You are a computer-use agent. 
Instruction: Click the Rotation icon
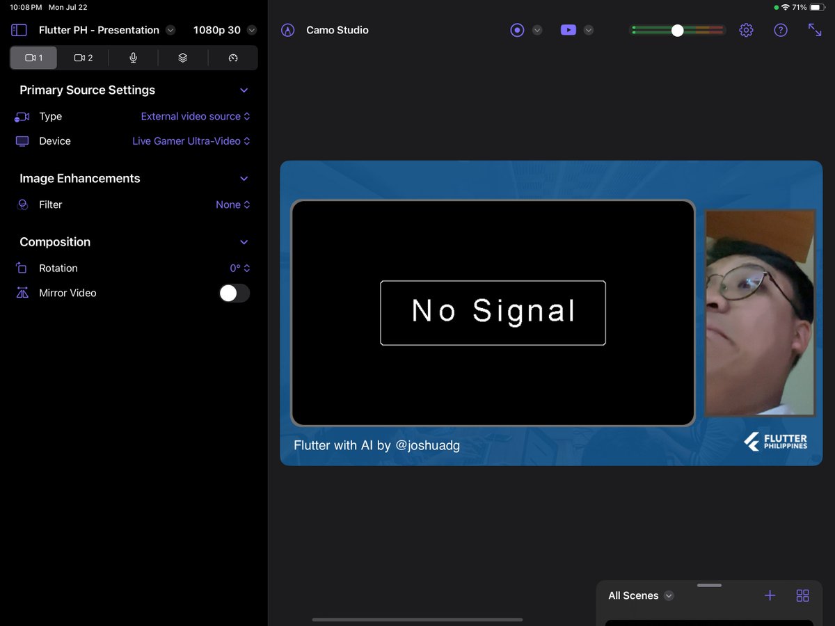[x=22, y=268]
